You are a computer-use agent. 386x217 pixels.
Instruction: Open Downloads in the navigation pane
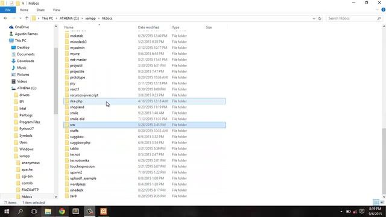(x=25, y=61)
